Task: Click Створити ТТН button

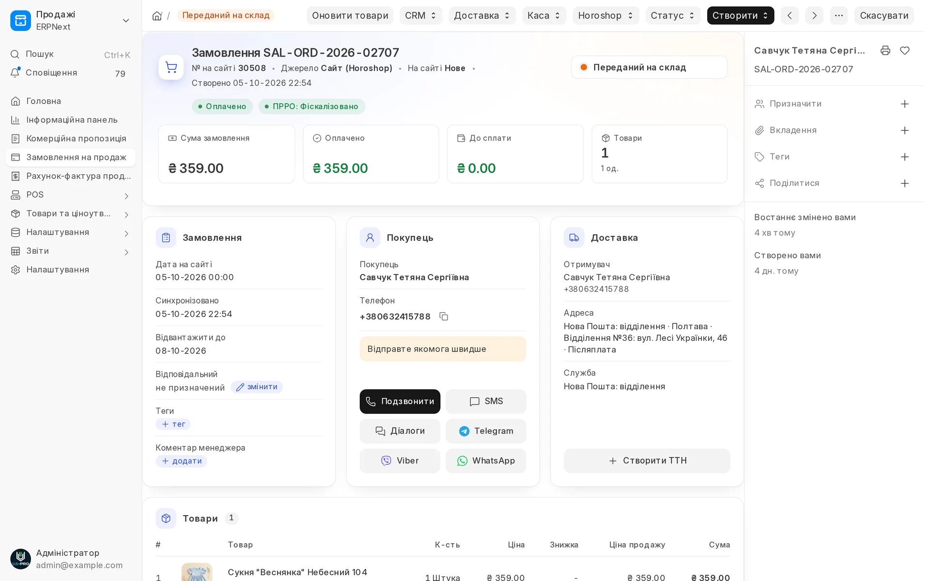Action: pyautogui.click(x=647, y=460)
